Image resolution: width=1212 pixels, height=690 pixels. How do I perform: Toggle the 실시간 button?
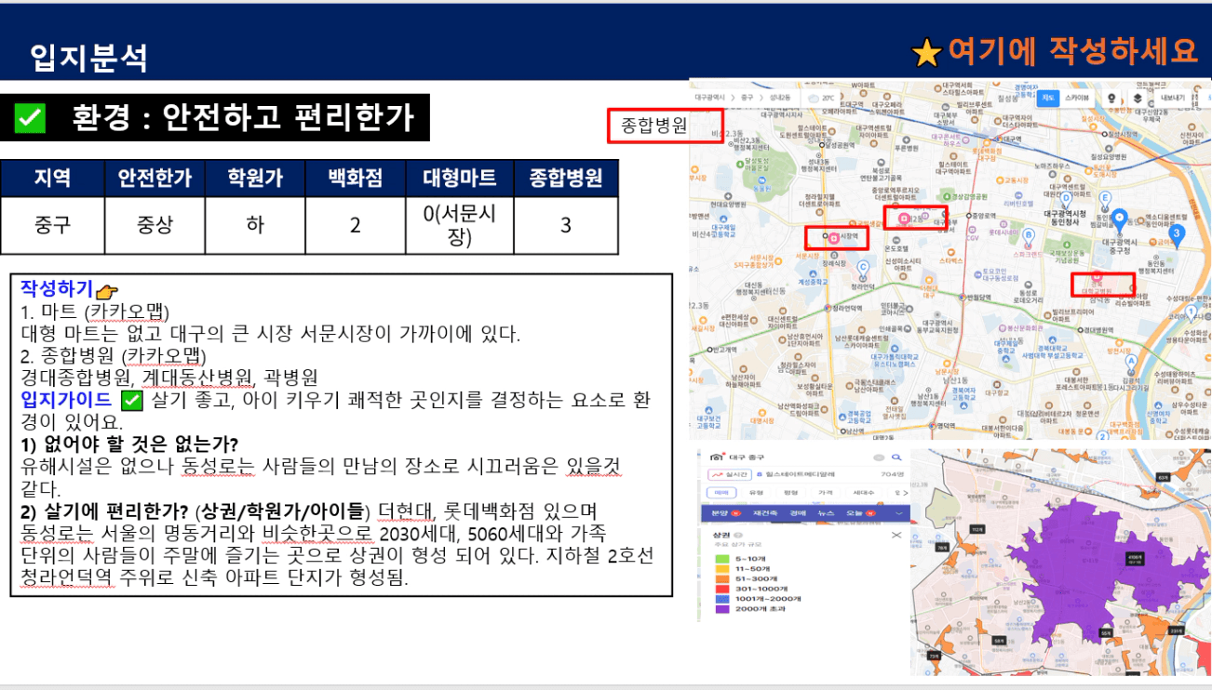click(x=730, y=475)
